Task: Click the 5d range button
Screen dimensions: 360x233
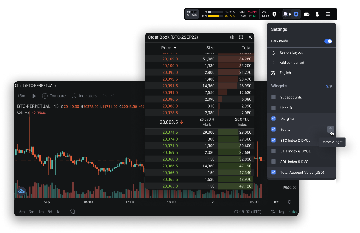Action: point(50,212)
